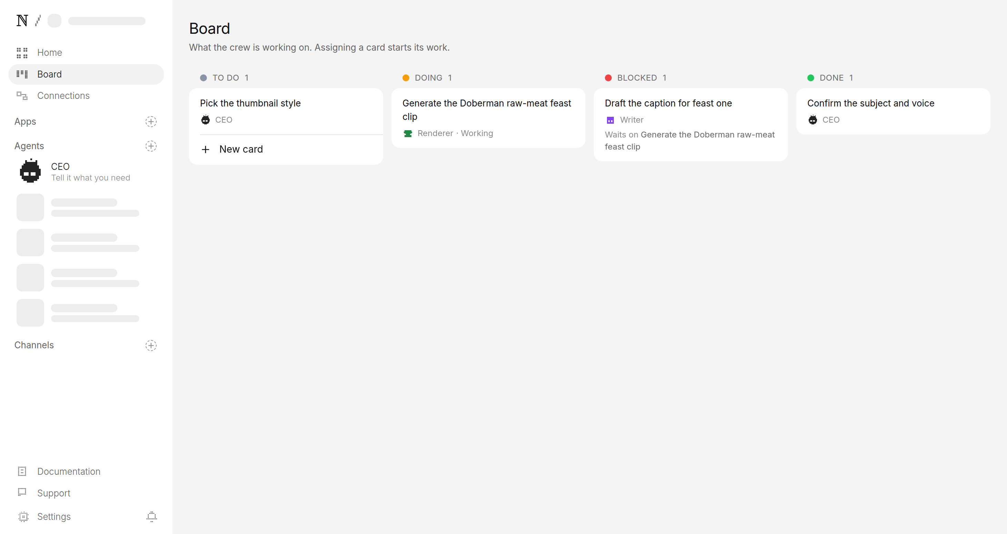Click the DOING column header label
Screen dimensions: 1007x534
click(428, 78)
